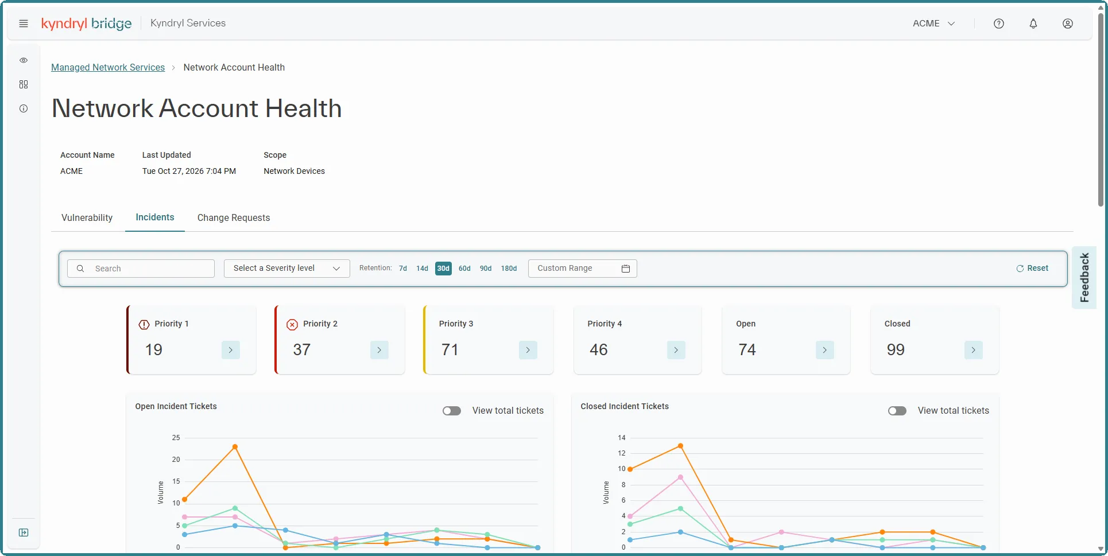Select the 14d retention option

(x=422, y=269)
